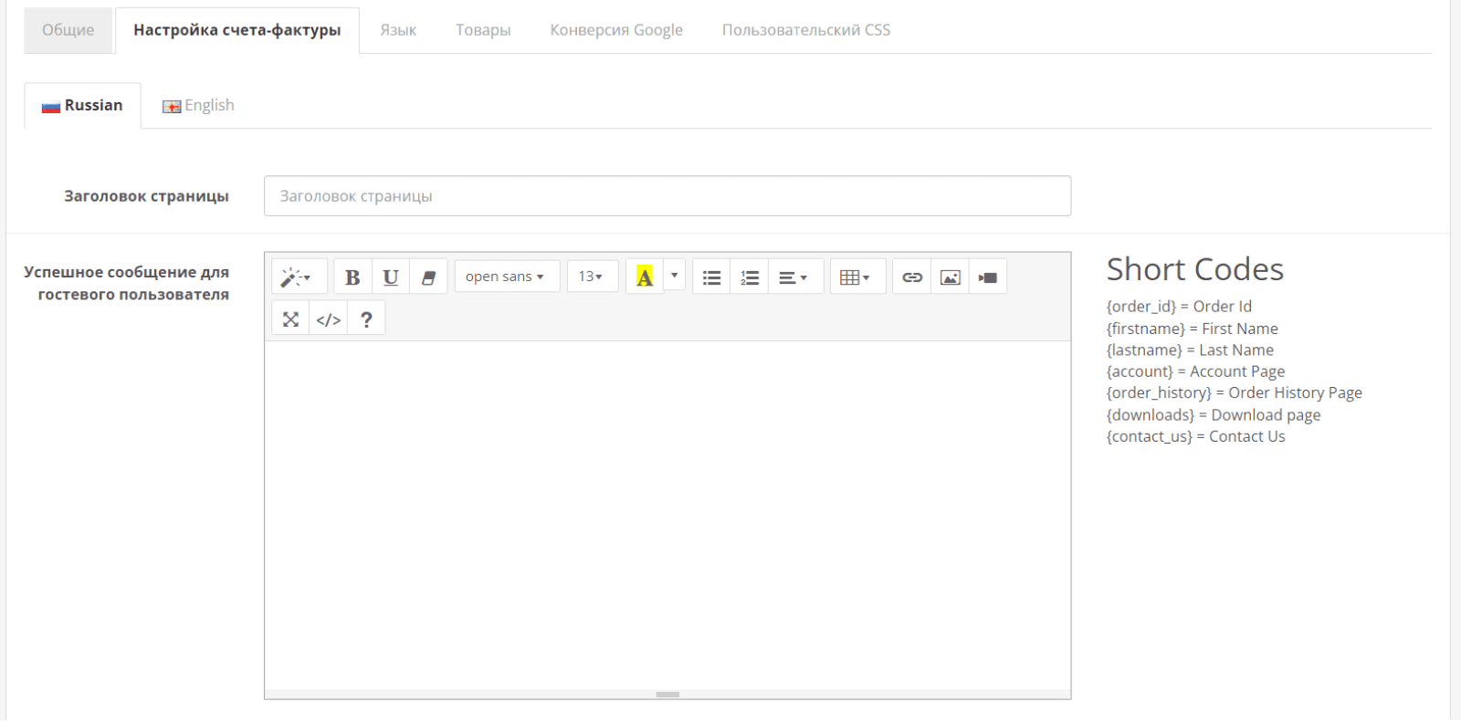Image resolution: width=1461 pixels, height=721 pixels.
Task: Toggle fullscreen editor mode
Action: [290, 319]
